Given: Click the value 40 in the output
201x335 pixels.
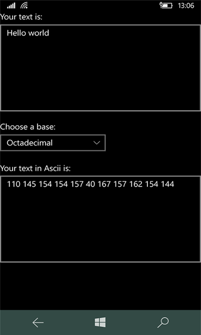Looking at the screenshot, I should pos(90,184).
